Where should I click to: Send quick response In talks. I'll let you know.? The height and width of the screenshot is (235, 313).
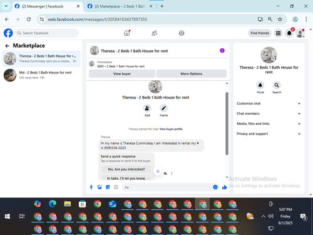click(x=126, y=178)
